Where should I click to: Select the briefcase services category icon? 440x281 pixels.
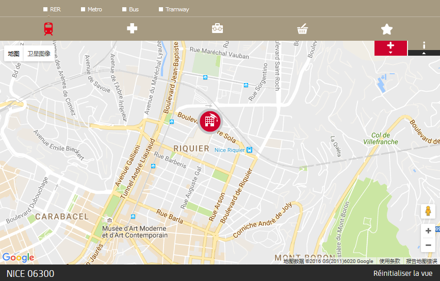point(218,28)
